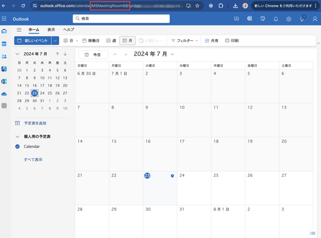Collapse the 個人用の予定表 section
This screenshot has height=238, width=321.
point(18,136)
